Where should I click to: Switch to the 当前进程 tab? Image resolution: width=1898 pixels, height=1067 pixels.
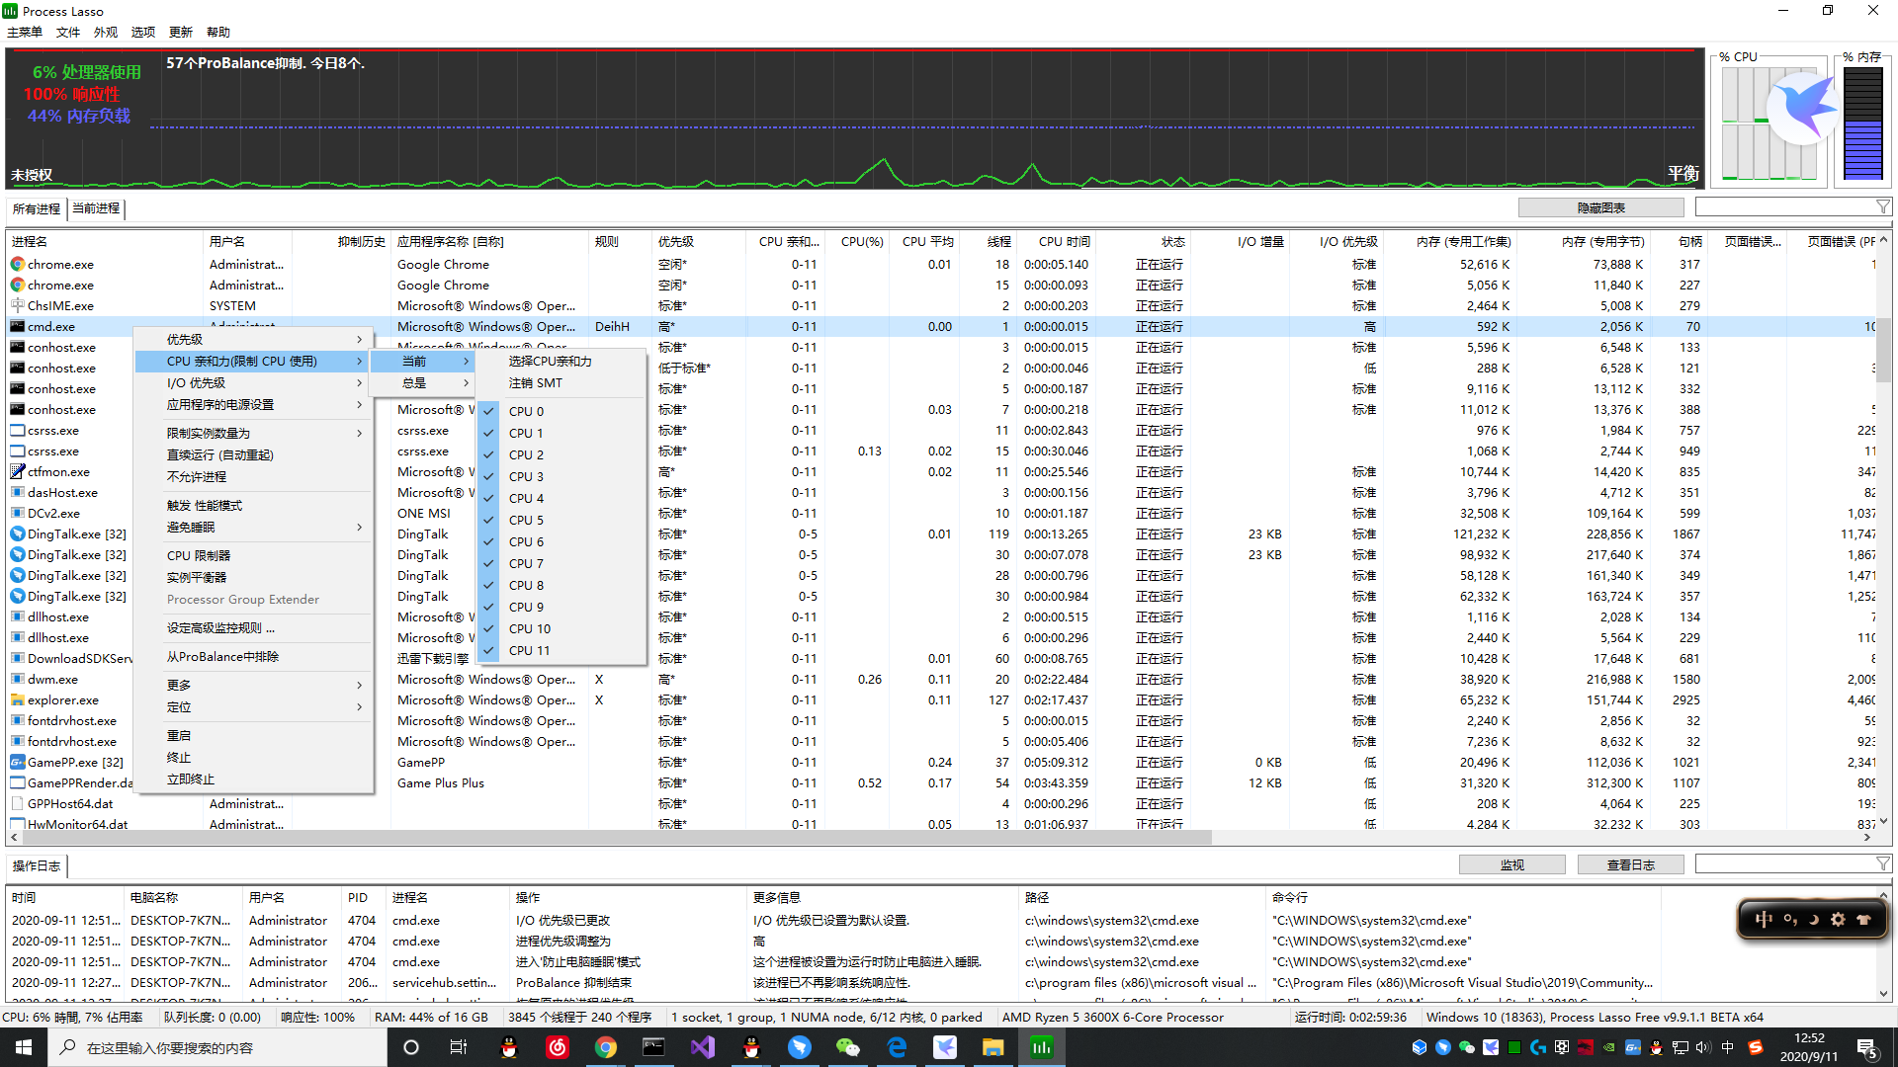click(x=96, y=207)
